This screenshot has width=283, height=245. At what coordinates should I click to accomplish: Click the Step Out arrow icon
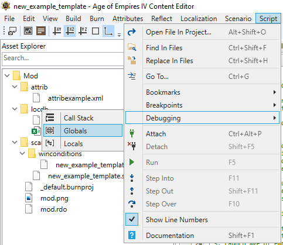[x=132, y=191]
